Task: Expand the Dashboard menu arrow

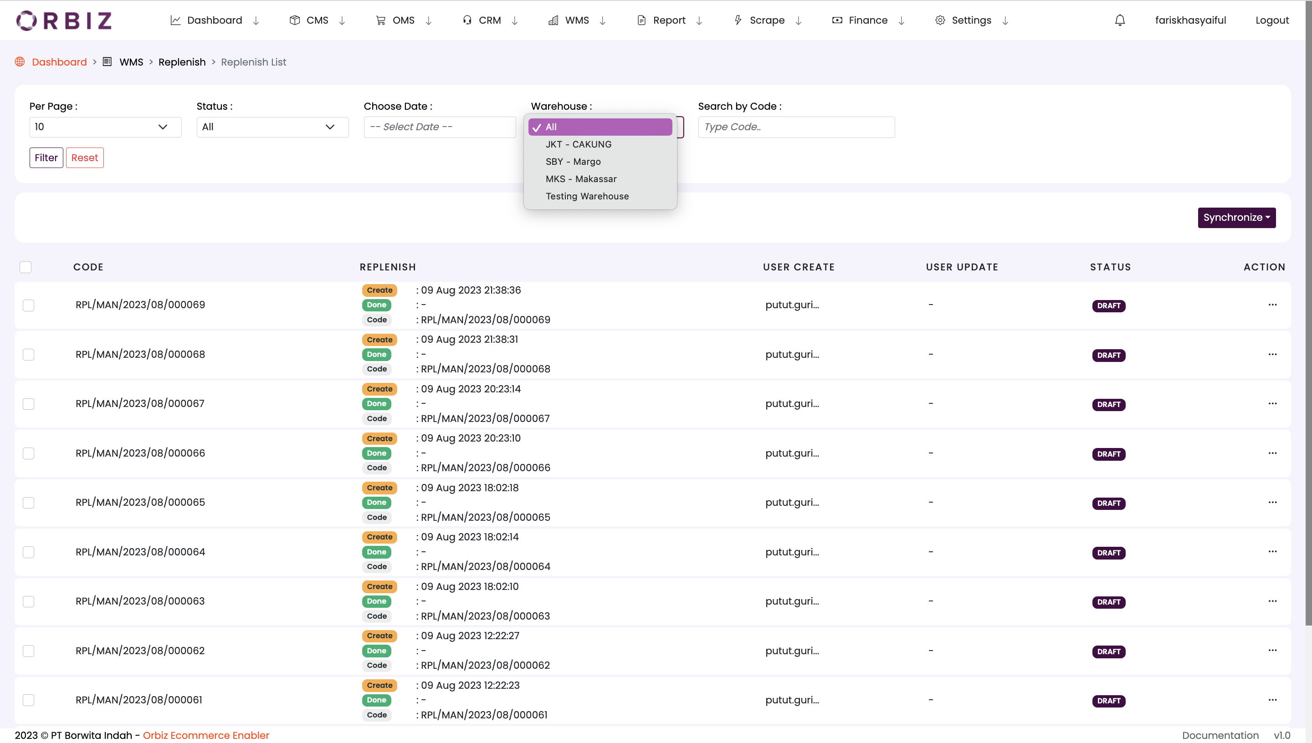Action: tap(256, 20)
